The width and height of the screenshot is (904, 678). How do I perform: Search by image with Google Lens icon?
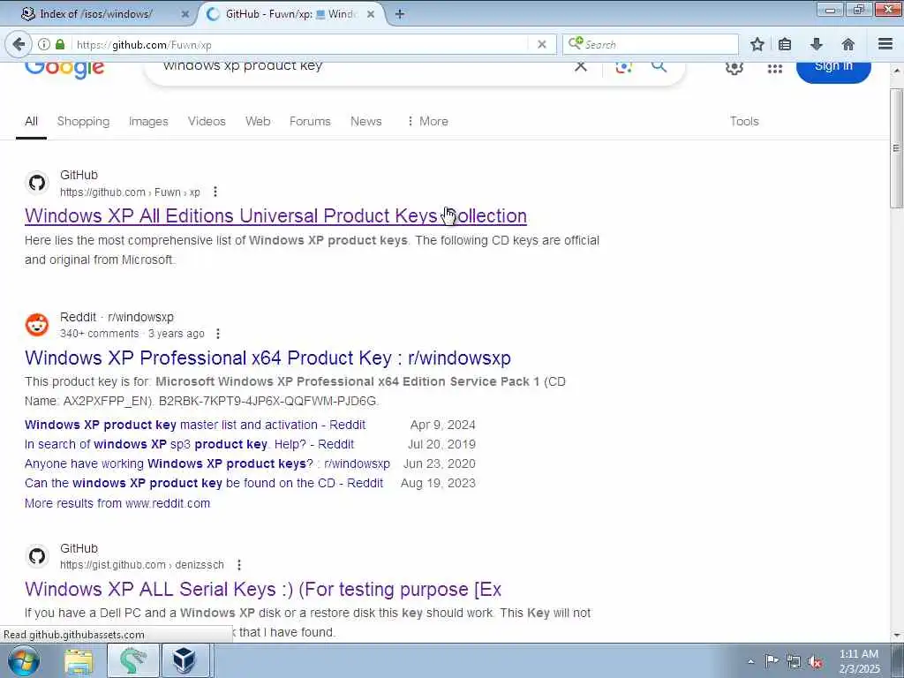click(623, 66)
